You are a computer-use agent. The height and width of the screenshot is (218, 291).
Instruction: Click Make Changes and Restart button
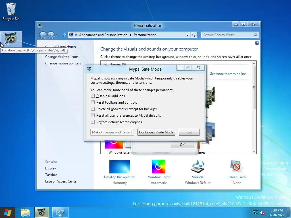pos(112,132)
